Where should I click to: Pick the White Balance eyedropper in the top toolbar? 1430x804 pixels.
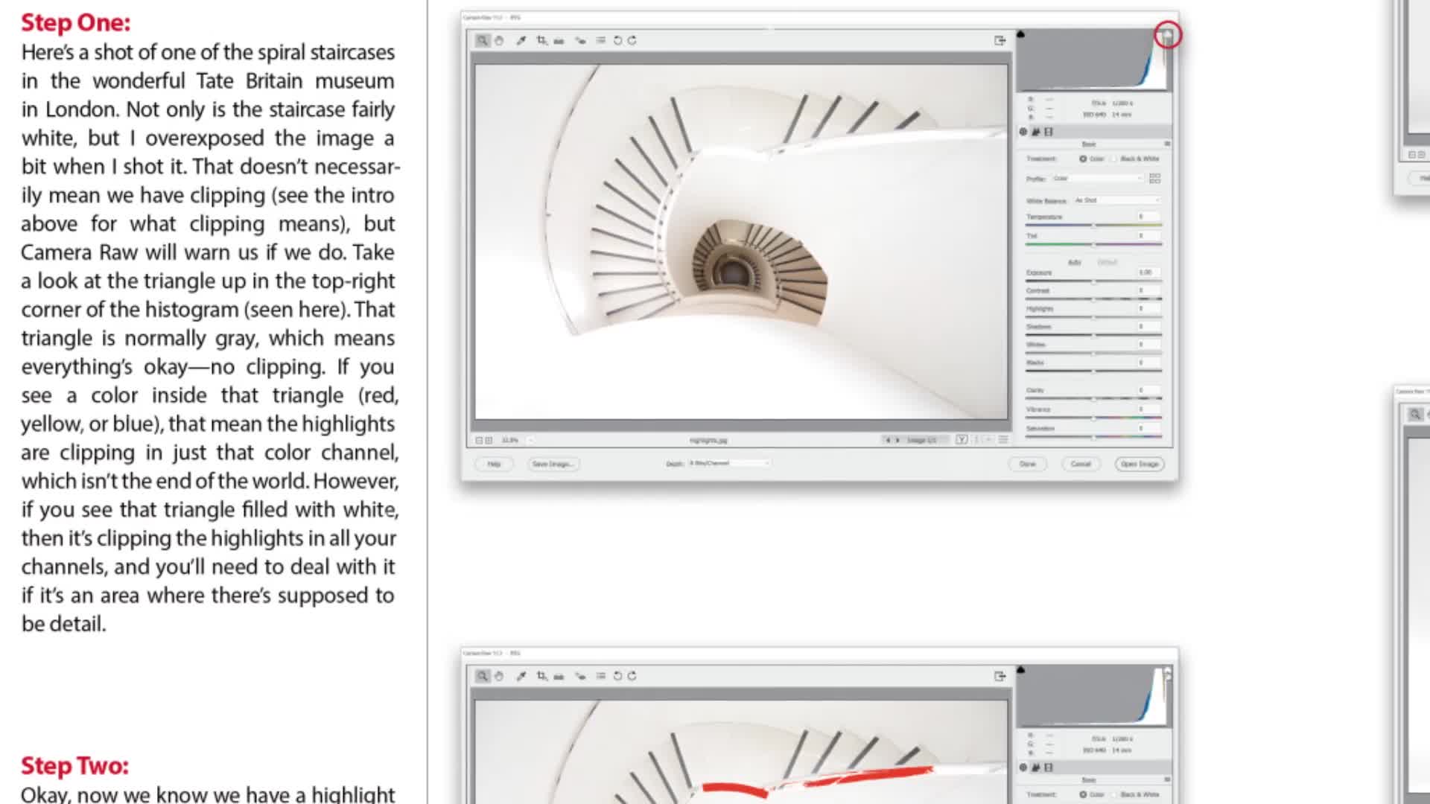(x=521, y=41)
